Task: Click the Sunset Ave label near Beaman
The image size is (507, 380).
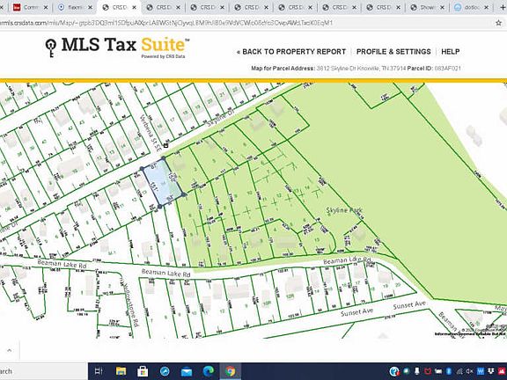Action: [408, 304]
